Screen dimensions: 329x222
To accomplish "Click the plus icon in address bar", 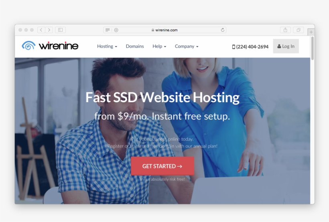I will point(116,30).
